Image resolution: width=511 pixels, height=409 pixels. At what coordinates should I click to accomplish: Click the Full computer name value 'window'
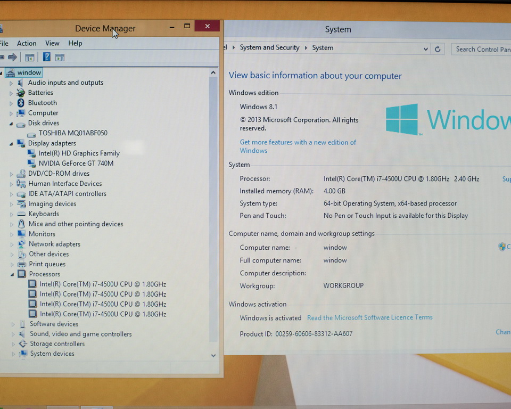pyautogui.click(x=335, y=260)
